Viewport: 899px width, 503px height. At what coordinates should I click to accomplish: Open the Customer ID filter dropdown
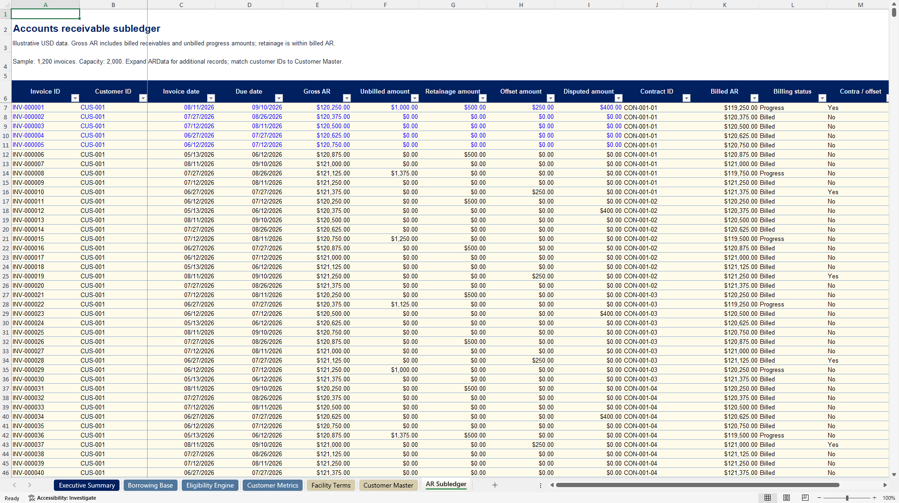tap(143, 98)
